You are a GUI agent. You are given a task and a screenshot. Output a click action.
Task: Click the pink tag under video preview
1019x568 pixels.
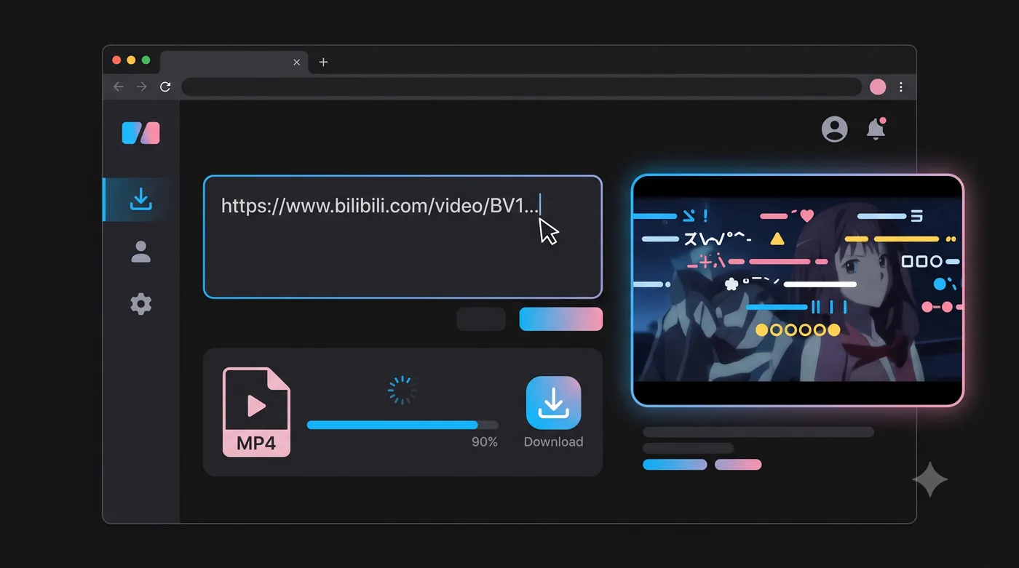click(738, 465)
